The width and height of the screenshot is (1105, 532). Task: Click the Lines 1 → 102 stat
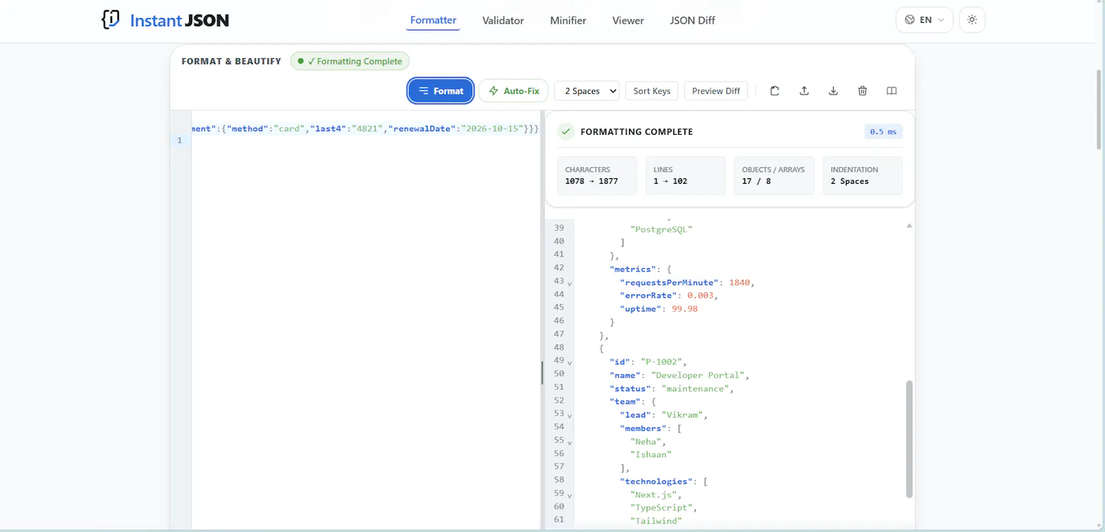click(685, 175)
